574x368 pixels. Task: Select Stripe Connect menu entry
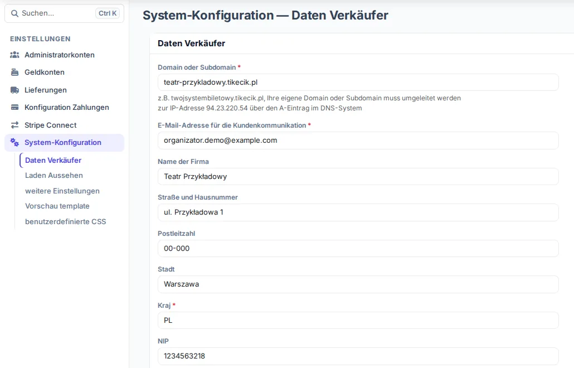(65, 125)
